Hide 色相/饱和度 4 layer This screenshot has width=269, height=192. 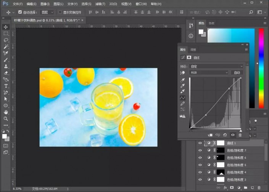(x=200, y=172)
